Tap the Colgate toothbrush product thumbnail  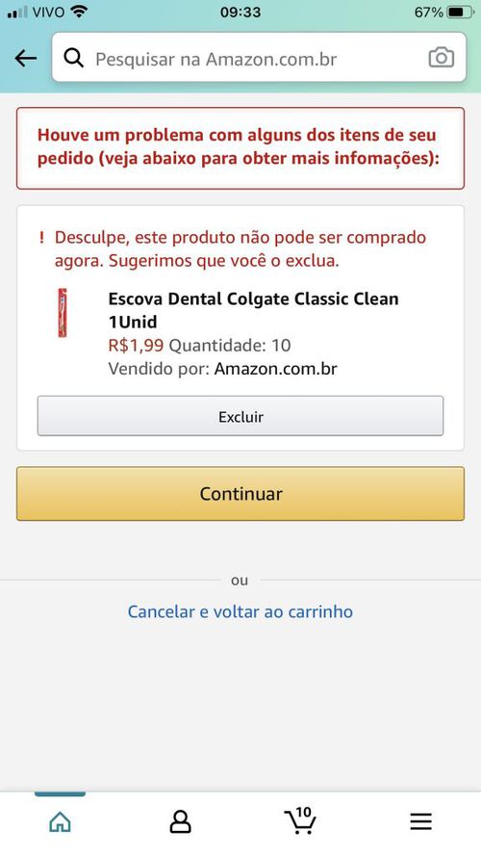pos(63,313)
